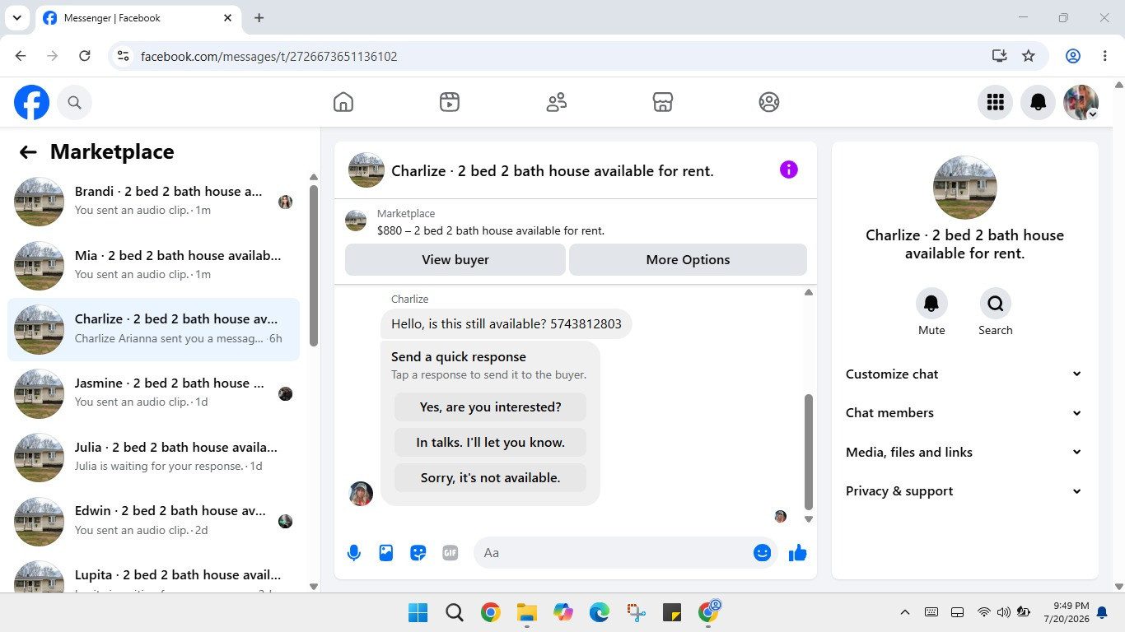Open the Facebook menu grid icon
1125x632 pixels.
[995, 102]
